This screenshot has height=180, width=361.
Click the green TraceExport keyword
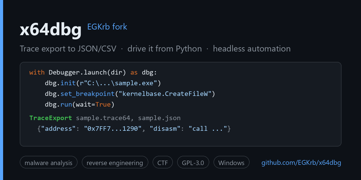[51, 118]
